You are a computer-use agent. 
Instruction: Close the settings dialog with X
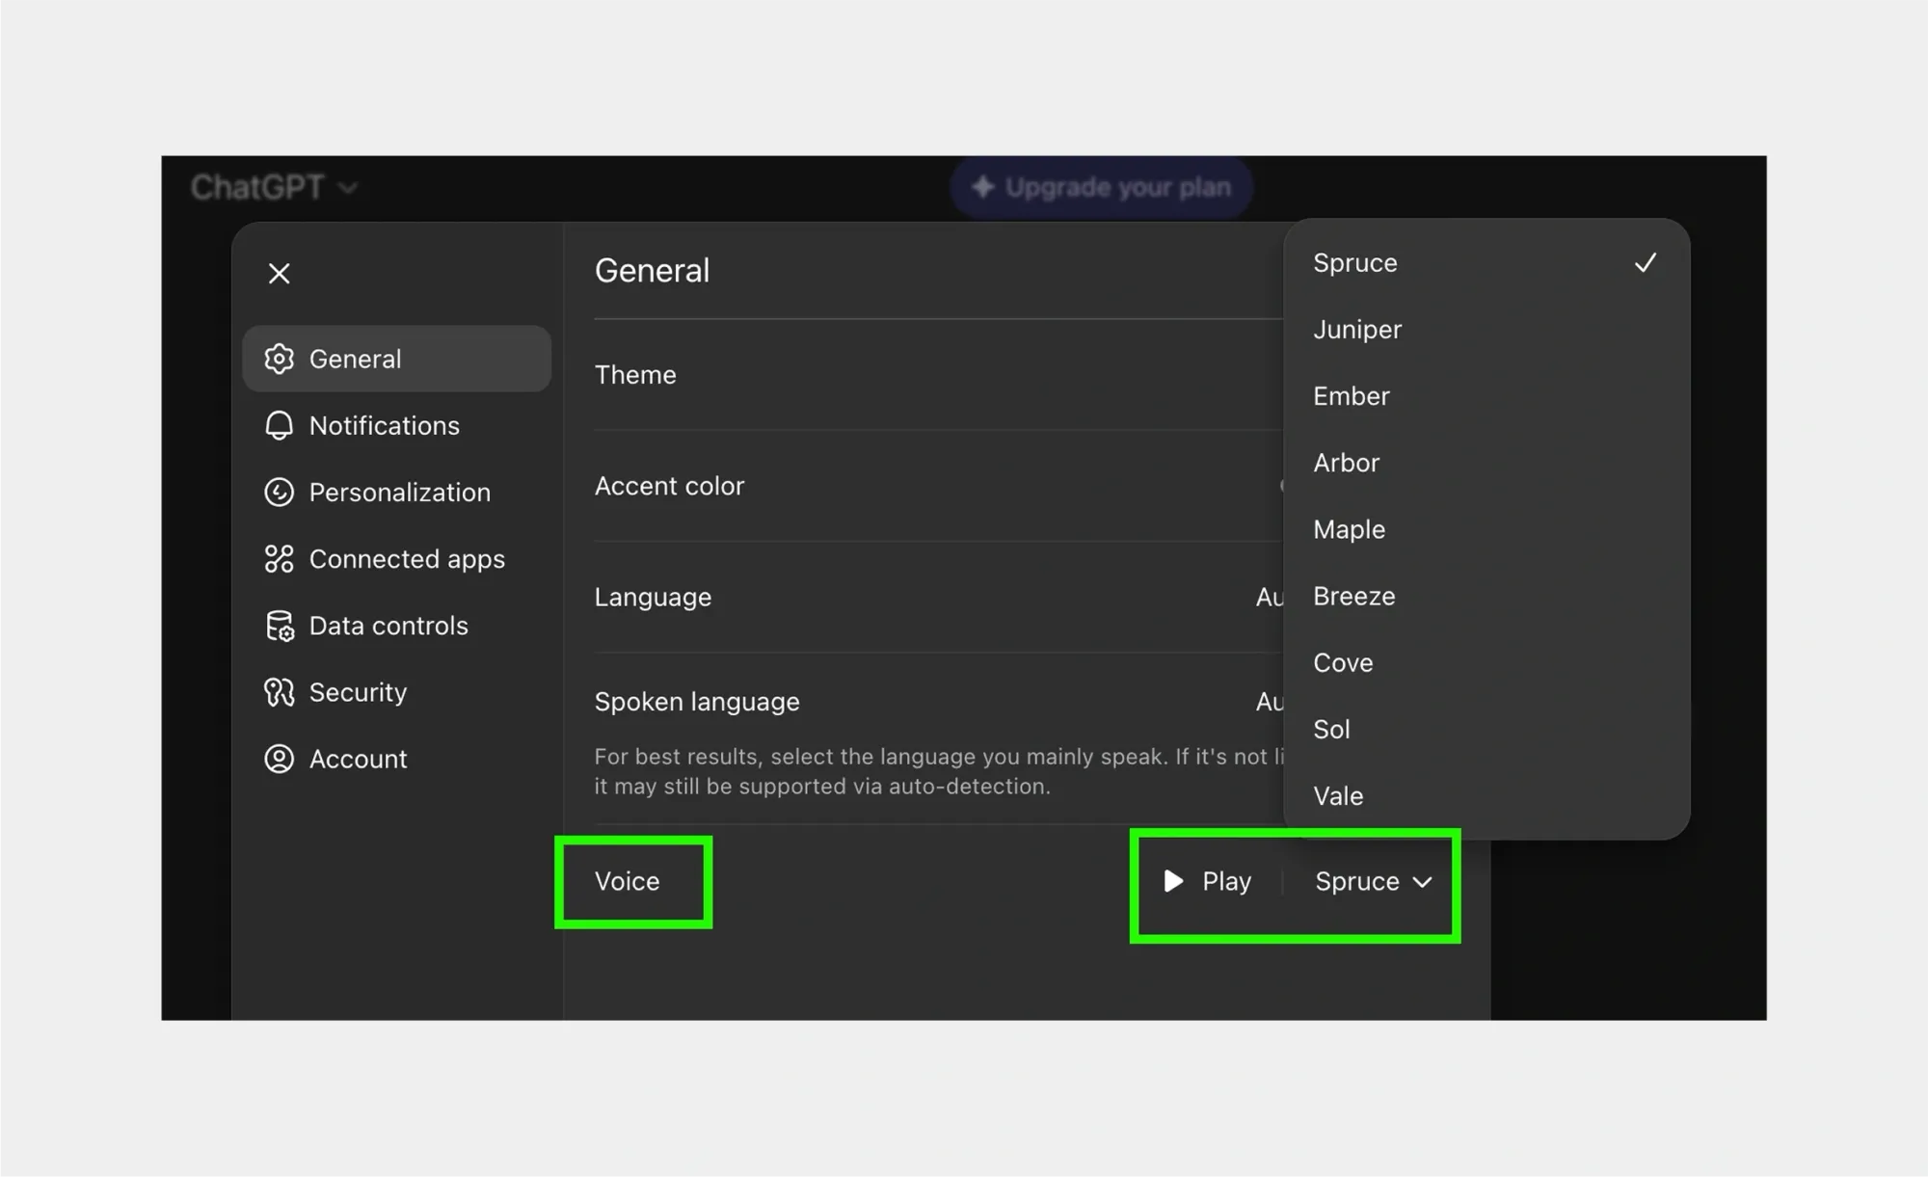279,274
